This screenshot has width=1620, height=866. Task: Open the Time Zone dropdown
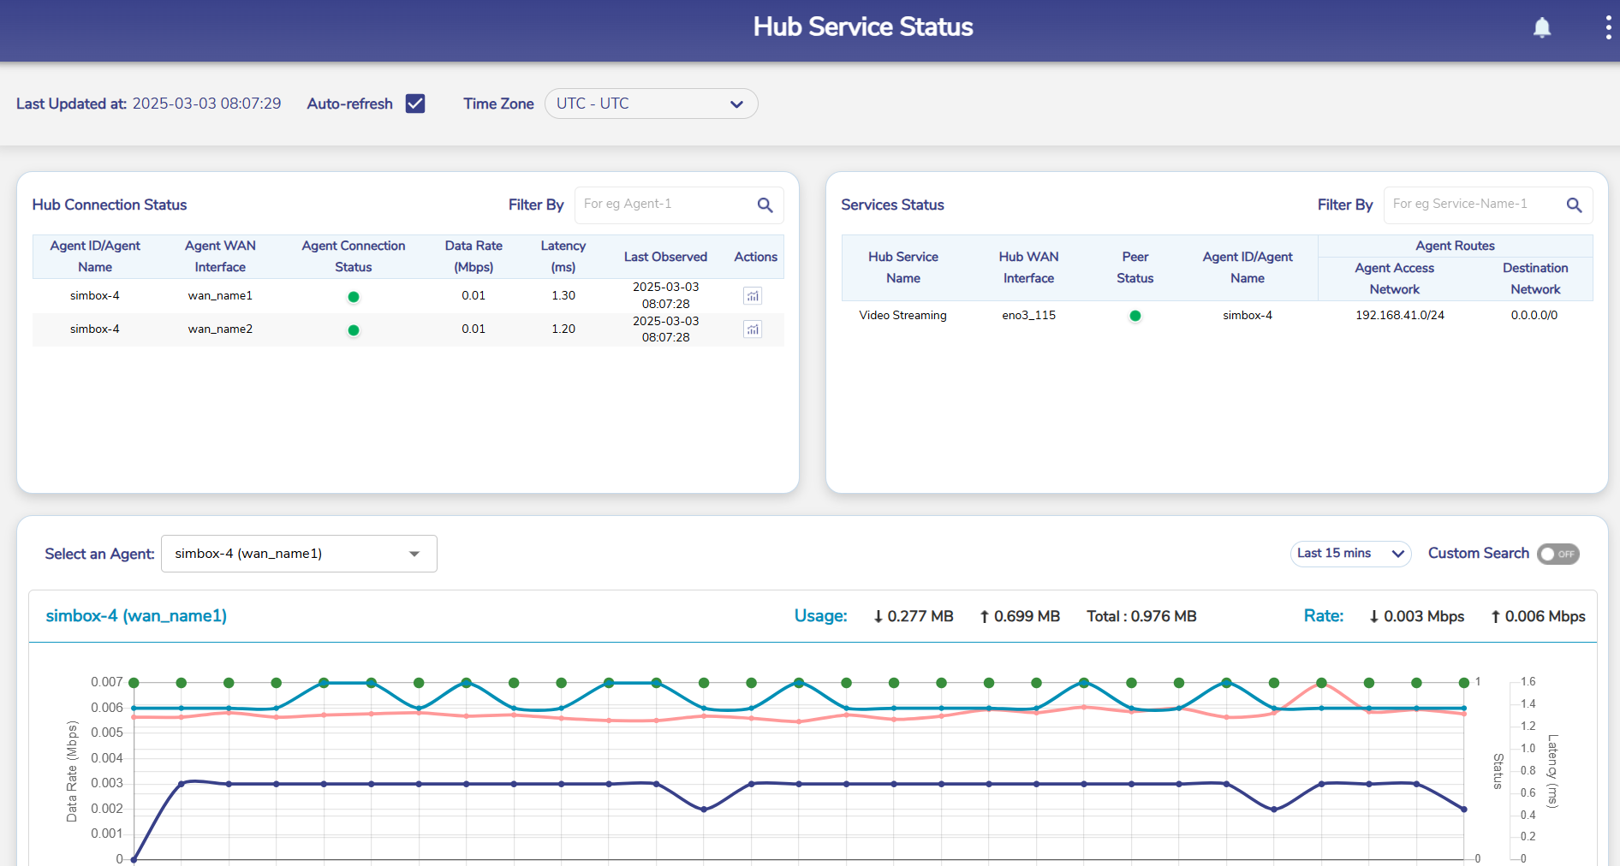click(x=651, y=104)
